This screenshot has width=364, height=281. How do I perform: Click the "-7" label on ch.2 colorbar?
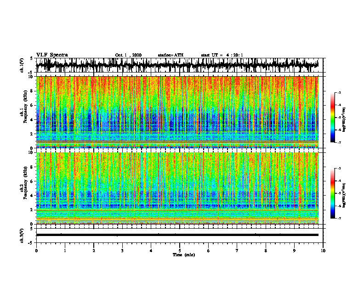[339, 219]
